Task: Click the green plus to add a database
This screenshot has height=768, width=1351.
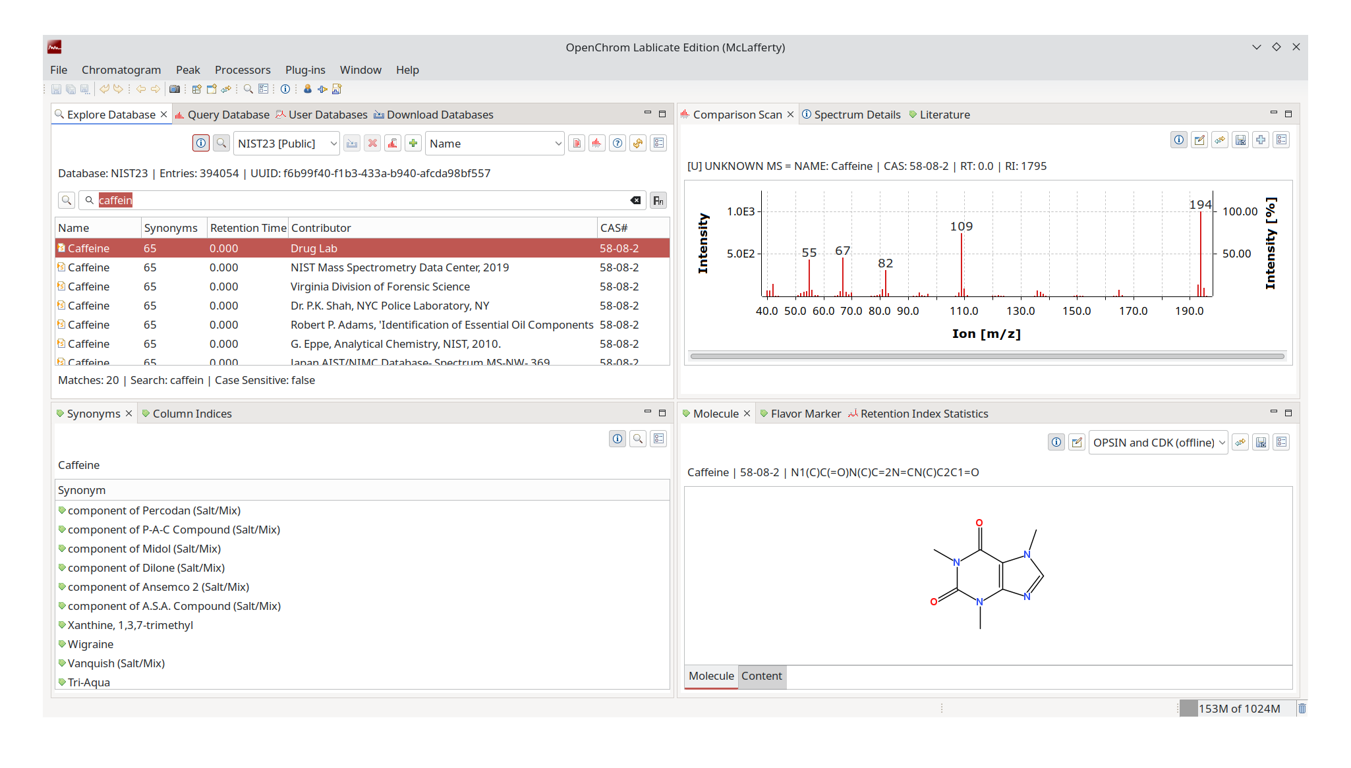Action: [413, 143]
